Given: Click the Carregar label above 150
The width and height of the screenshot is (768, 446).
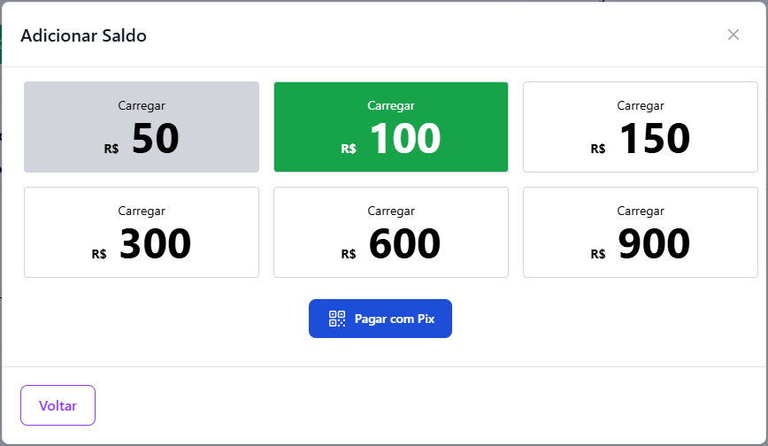Looking at the screenshot, I should [x=641, y=105].
